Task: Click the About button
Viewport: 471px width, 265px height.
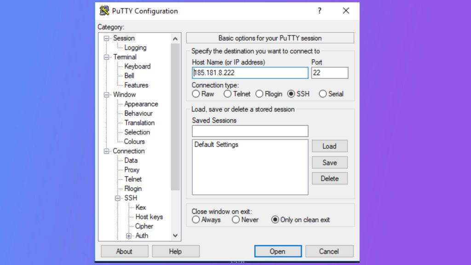Action: [124, 251]
